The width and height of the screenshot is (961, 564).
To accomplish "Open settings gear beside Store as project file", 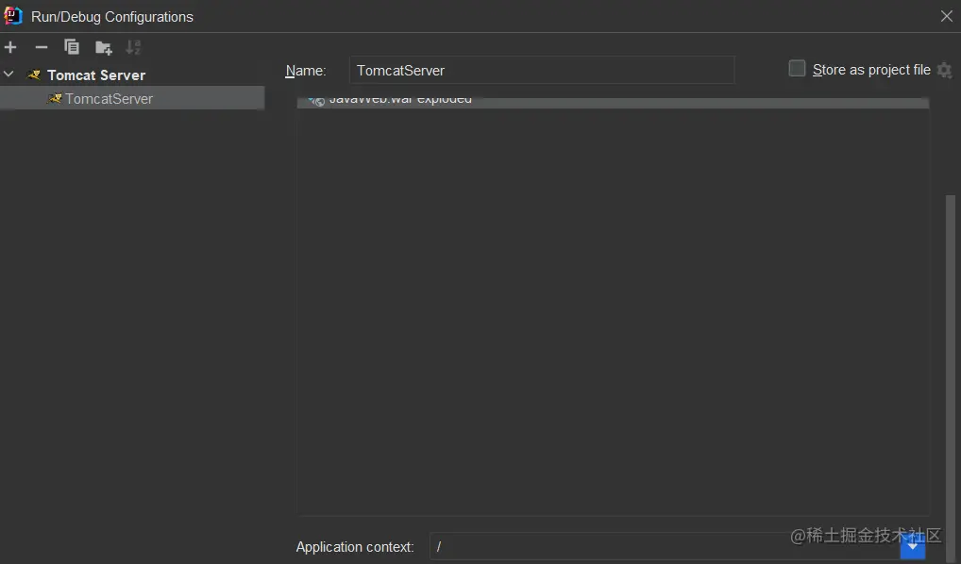I will (945, 70).
